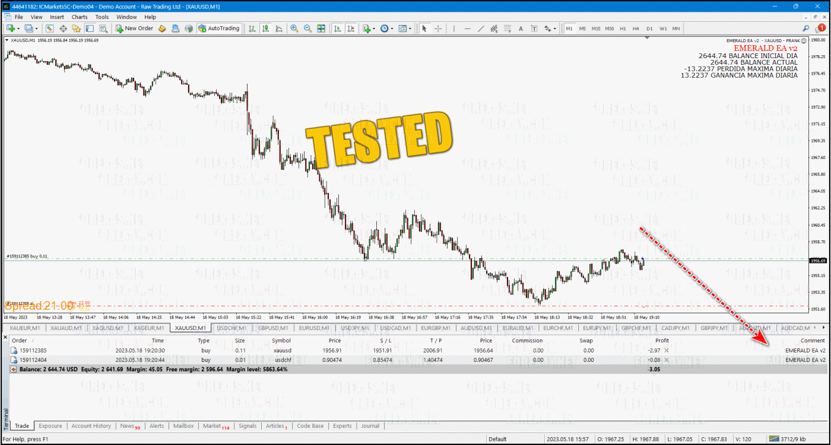Switch to the Account History tab
This screenshot has width=831, height=445.
[91, 426]
